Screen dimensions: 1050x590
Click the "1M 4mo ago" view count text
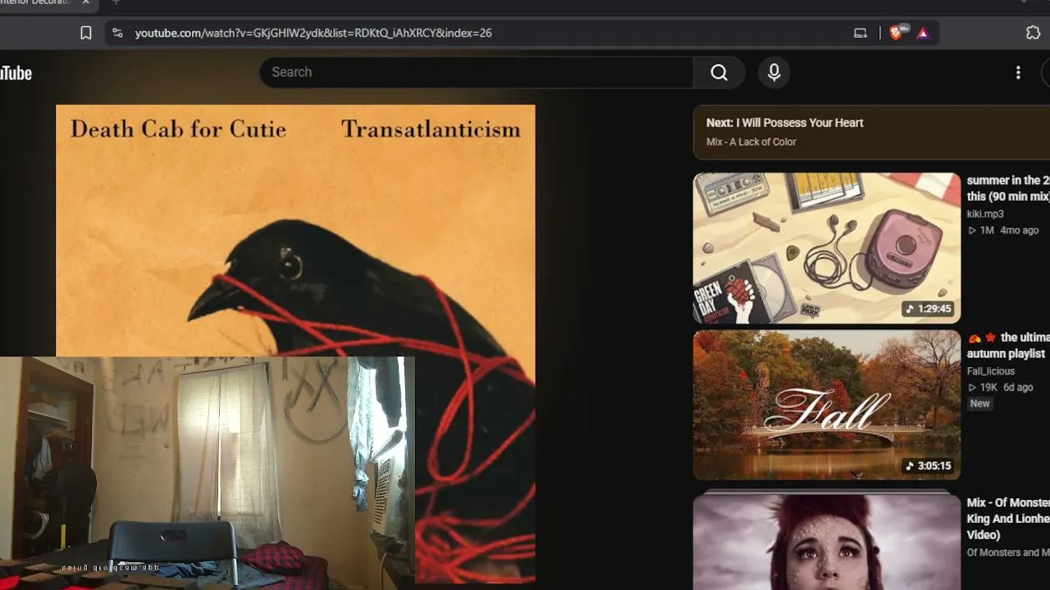coord(1003,230)
